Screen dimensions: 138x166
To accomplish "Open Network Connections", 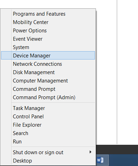I will (x=48, y=64).
